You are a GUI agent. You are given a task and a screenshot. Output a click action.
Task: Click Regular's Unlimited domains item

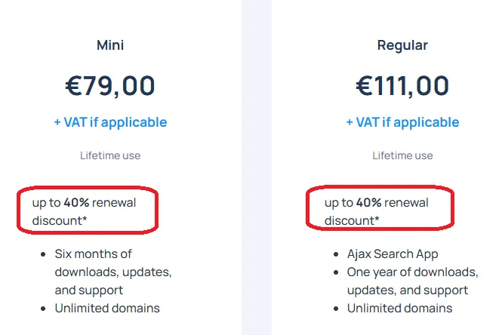point(399,309)
